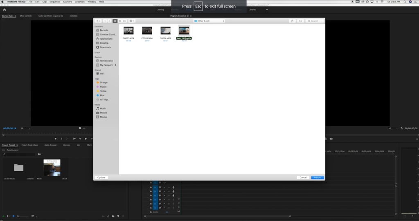The image size is (419, 221).
Task: Open the Other B-roll folder path dropdown
Action: tap(209, 21)
